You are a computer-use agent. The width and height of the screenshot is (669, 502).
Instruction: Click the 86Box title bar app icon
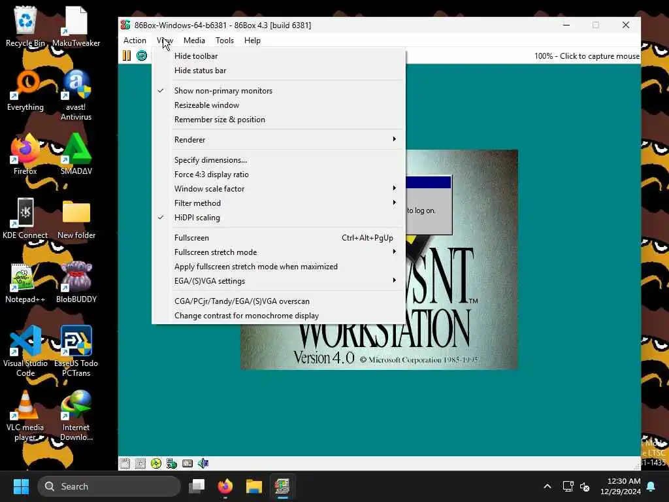[x=125, y=25]
